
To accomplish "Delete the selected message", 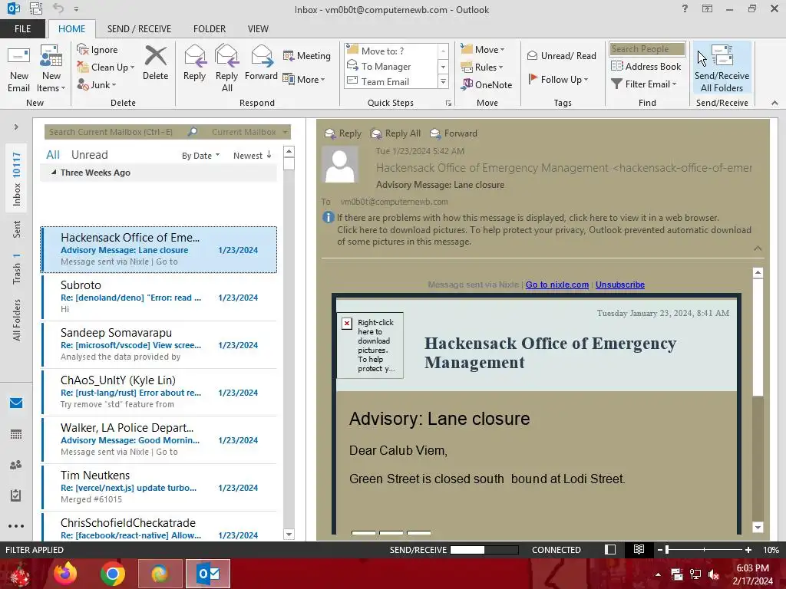I will [155, 63].
